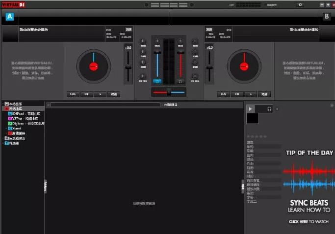Click the deck A pitch slider handle
335x234 pixels.
tap(128, 67)
